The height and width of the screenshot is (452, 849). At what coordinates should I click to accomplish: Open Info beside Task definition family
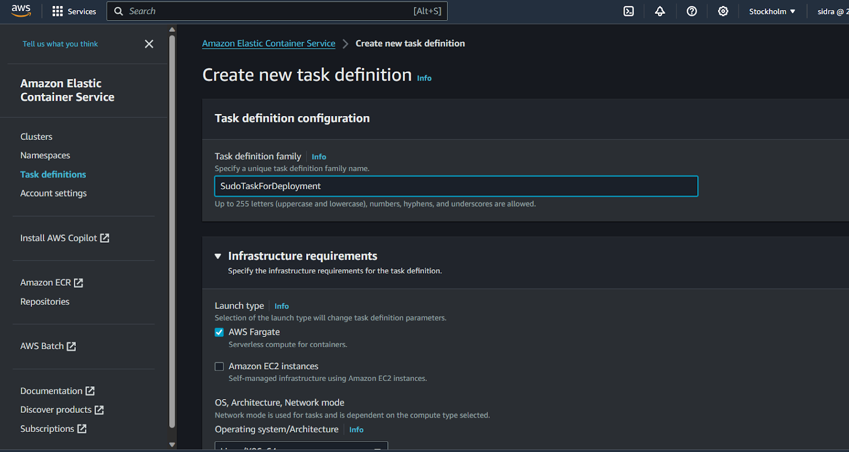coord(319,157)
